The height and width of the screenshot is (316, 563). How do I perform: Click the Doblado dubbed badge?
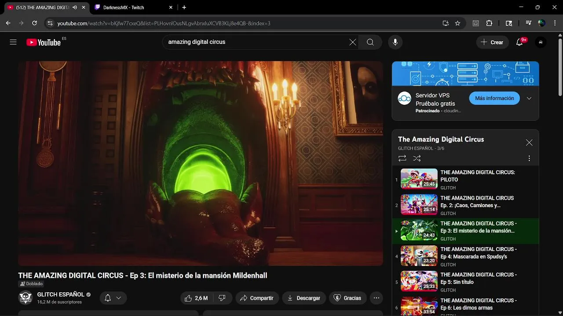pyautogui.click(x=31, y=284)
